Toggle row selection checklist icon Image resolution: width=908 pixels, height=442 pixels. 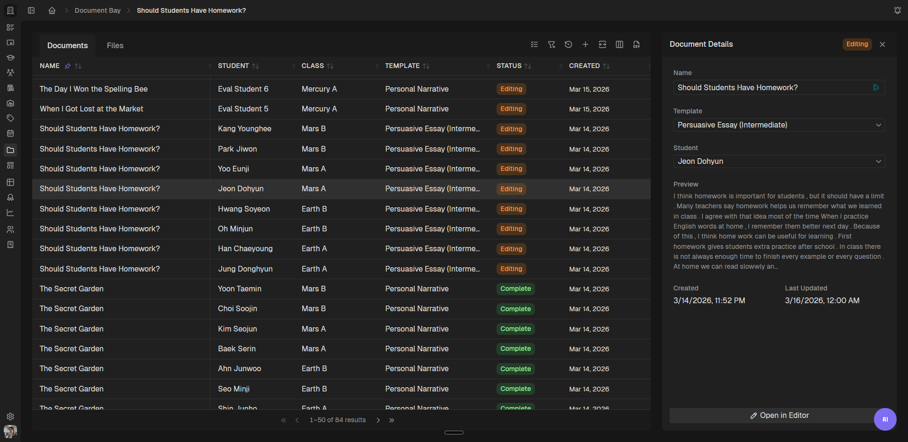pos(534,44)
